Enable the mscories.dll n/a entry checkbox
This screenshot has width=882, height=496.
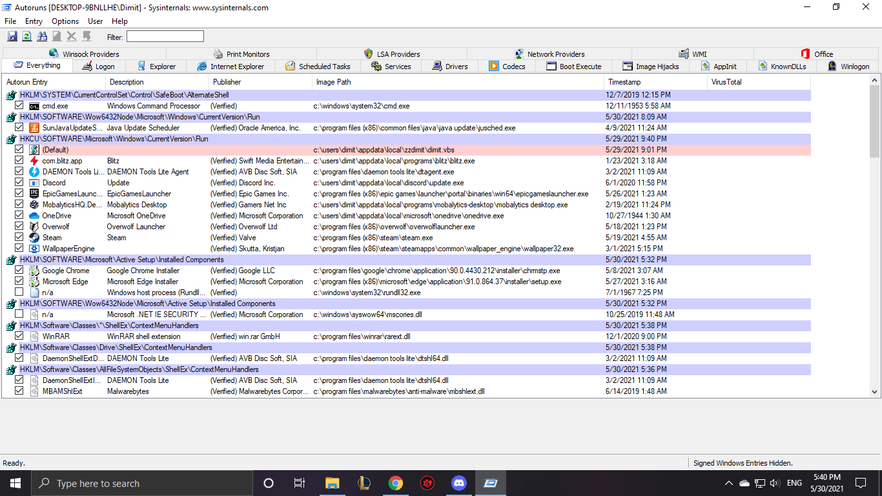[x=19, y=314]
